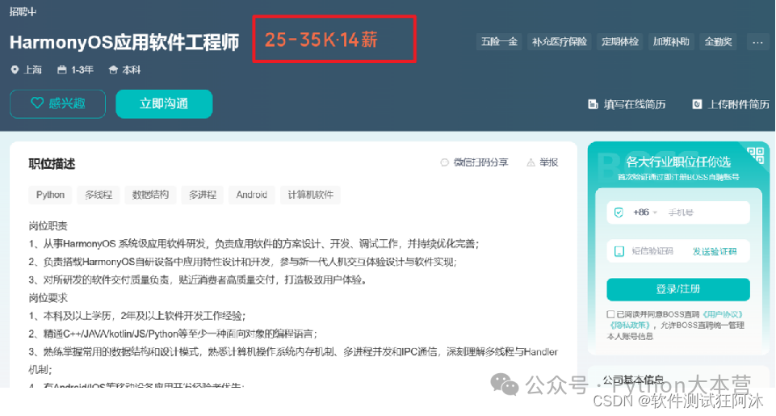Select the 五险一金 benefit tag

point(499,42)
